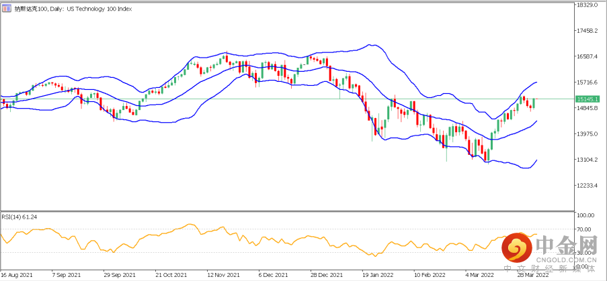607x281 pixels.
Task: Click the 19 Jan 2022 date label
Action: tap(376, 276)
